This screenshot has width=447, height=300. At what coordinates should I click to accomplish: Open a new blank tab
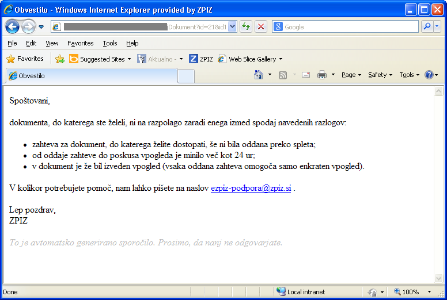coord(186,76)
